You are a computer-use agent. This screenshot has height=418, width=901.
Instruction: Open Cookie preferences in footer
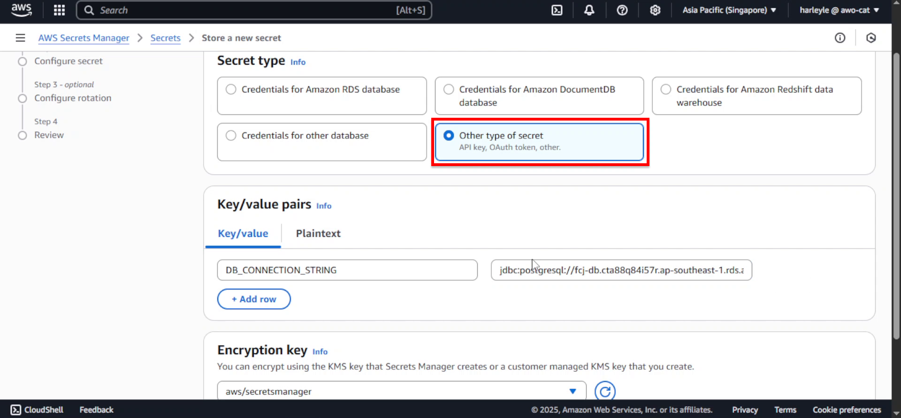click(847, 410)
